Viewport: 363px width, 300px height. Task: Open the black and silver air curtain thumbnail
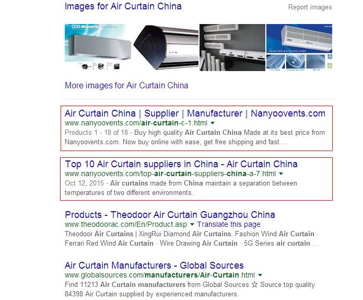pos(166,48)
